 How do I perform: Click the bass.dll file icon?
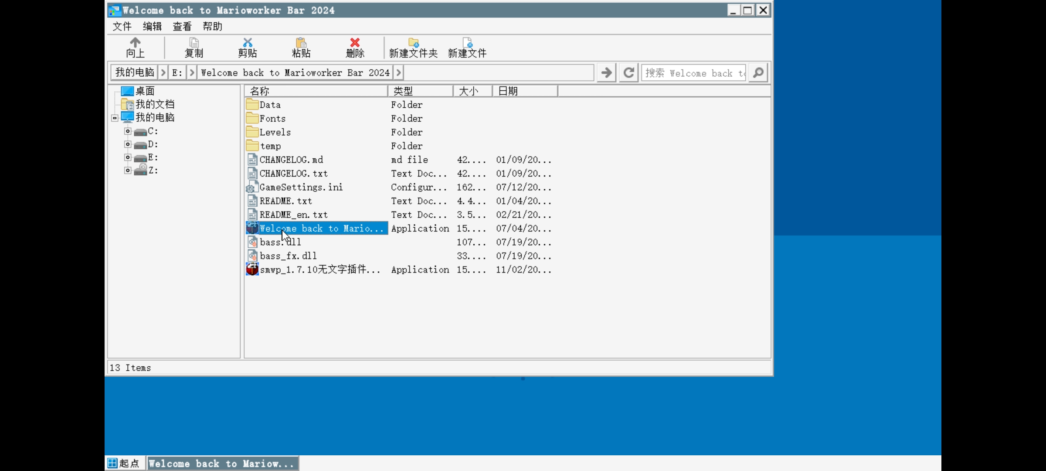252,242
